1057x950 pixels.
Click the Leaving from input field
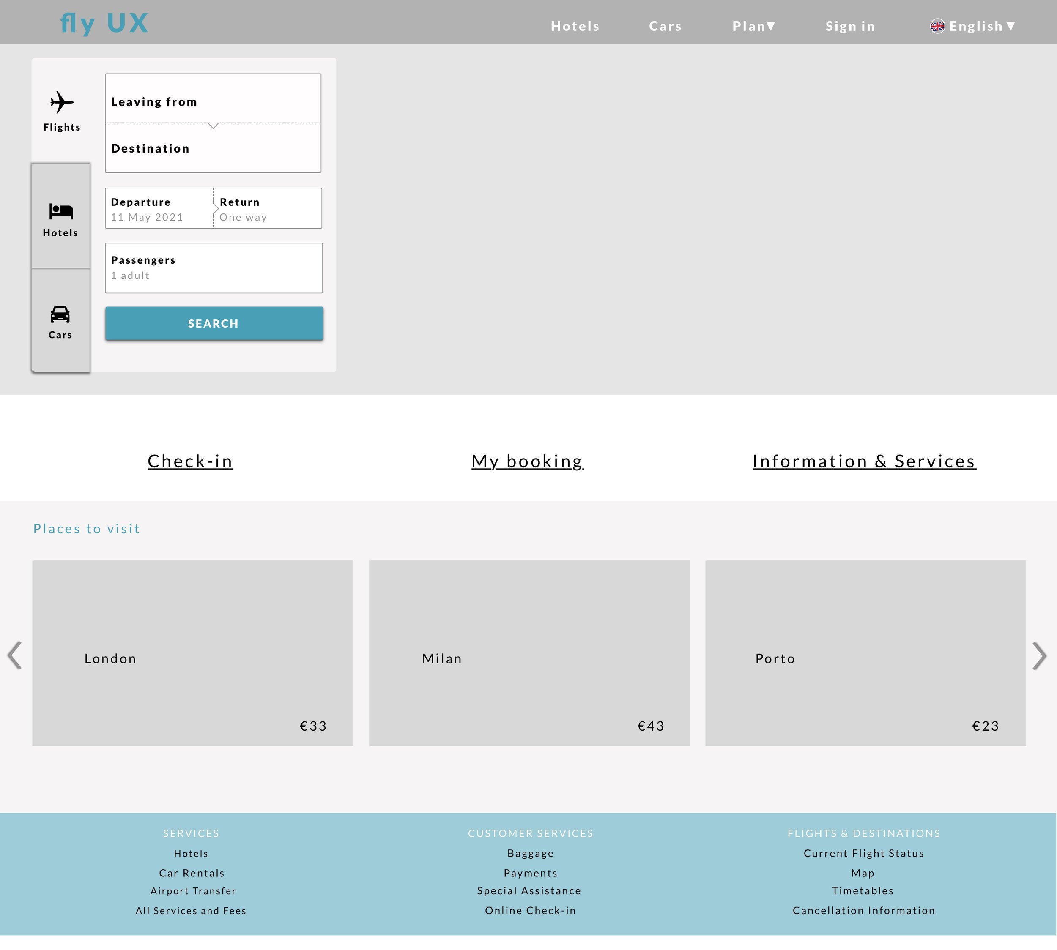point(213,99)
